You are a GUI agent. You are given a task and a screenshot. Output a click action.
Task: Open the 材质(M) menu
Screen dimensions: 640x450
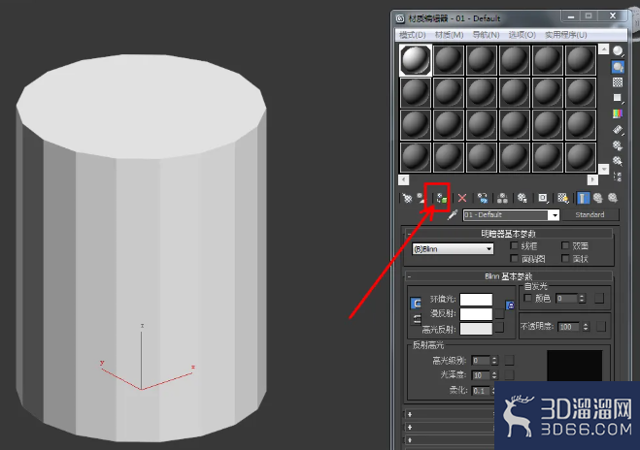tap(449, 35)
